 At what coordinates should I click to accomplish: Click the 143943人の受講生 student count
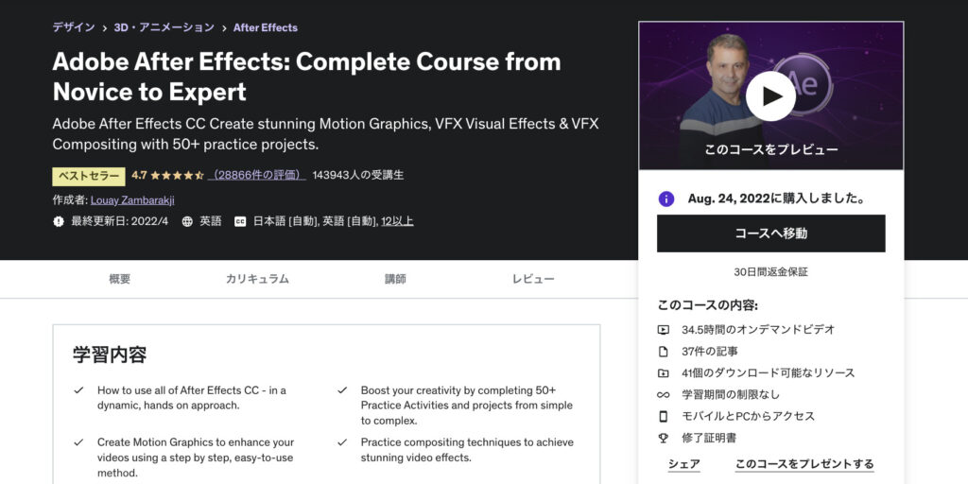[x=358, y=175]
